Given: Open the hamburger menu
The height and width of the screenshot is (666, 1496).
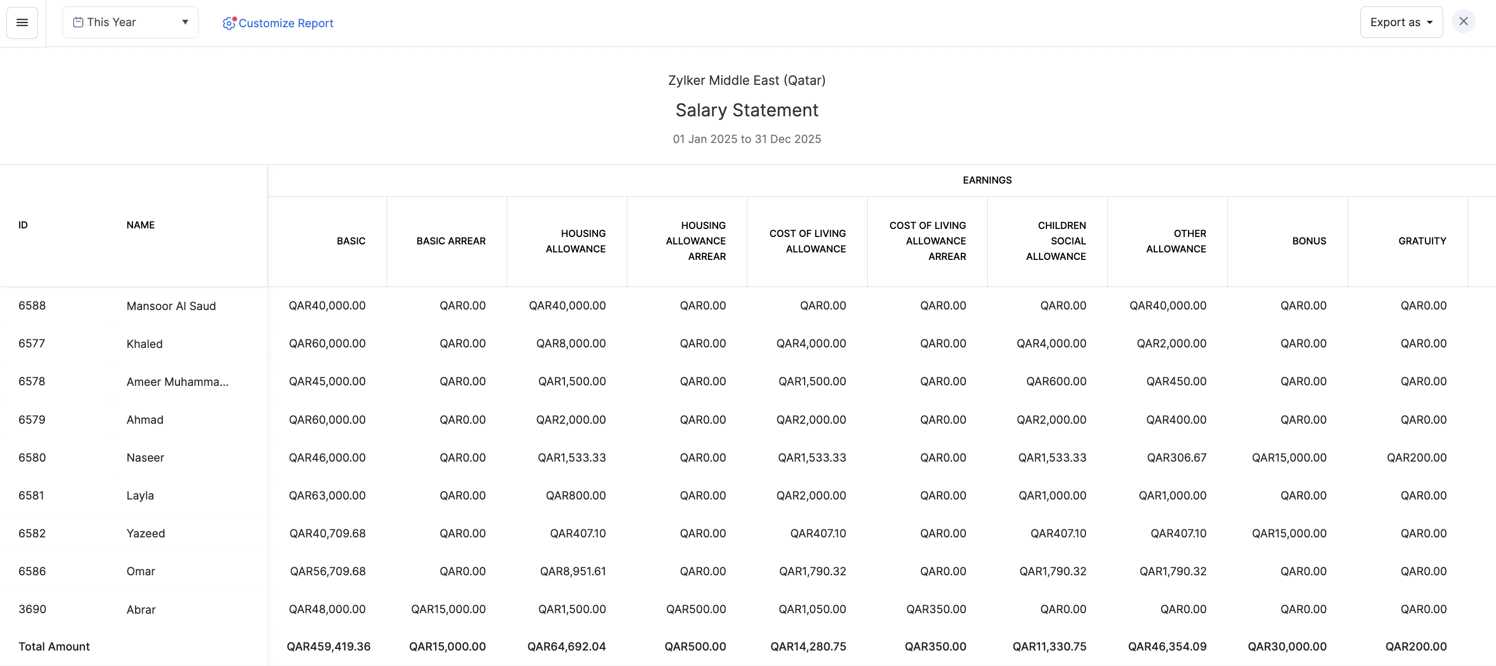Looking at the screenshot, I should tap(22, 22).
